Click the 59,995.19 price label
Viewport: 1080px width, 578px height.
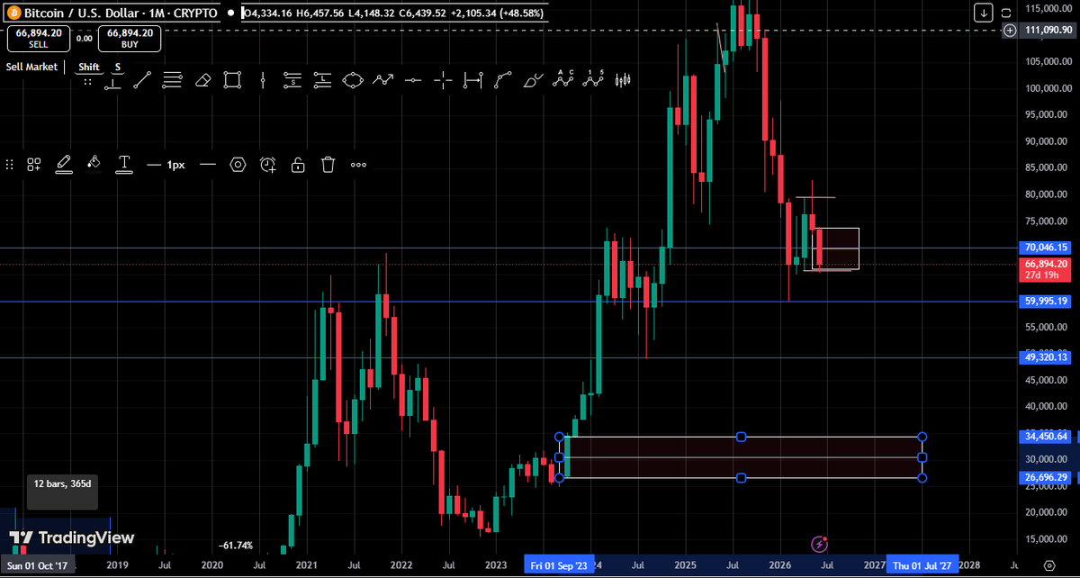(1046, 301)
